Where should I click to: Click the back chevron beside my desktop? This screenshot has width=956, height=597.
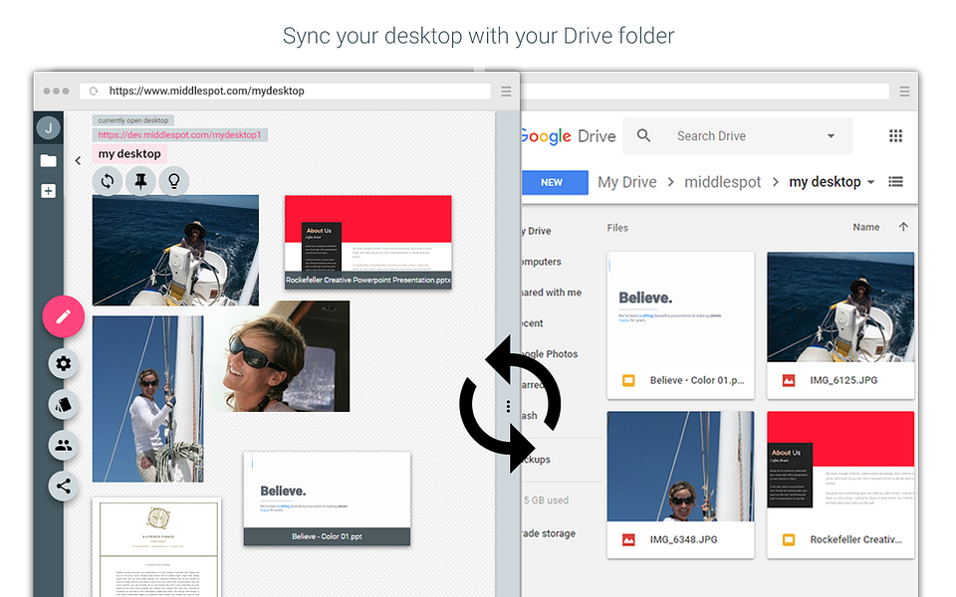click(78, 161)
